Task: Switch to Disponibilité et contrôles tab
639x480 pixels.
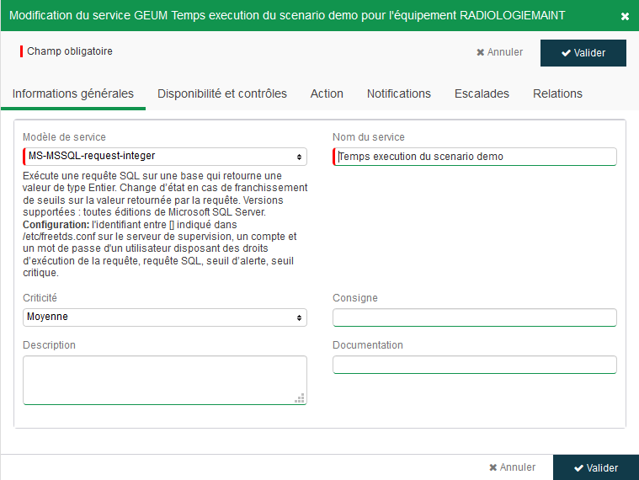Action: point(222,93)
